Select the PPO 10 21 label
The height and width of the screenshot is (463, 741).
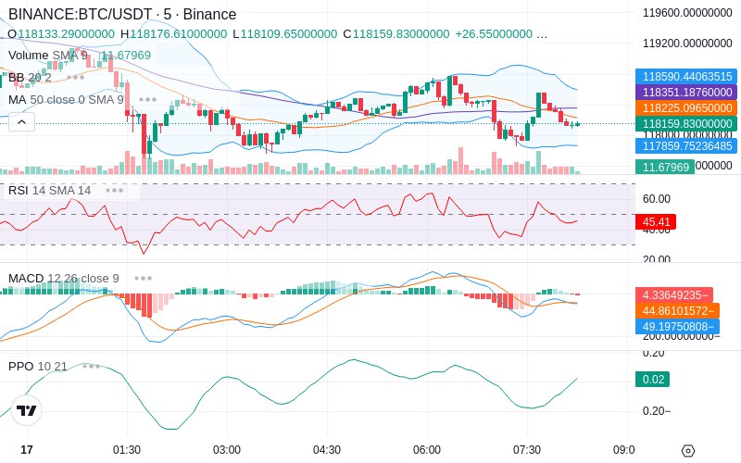tap(37, 366)
